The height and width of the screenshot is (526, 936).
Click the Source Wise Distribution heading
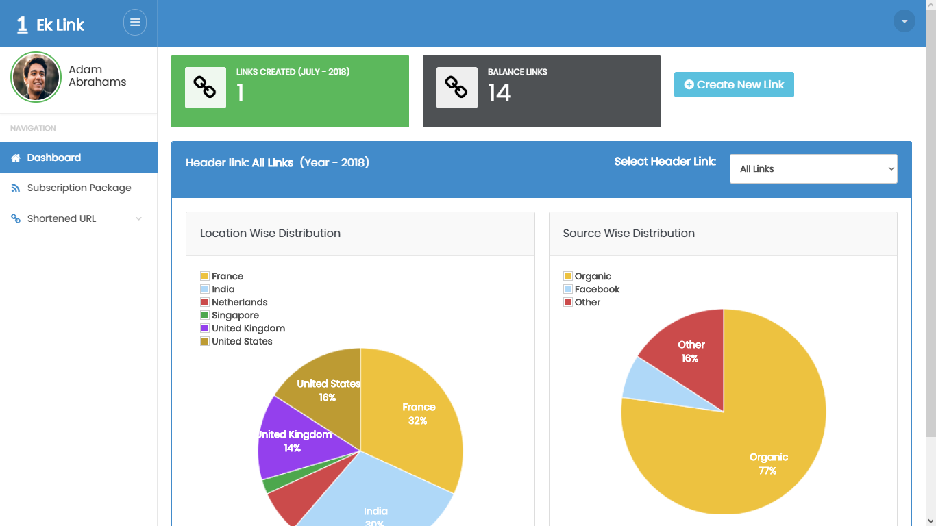click(x=629, y=233)
